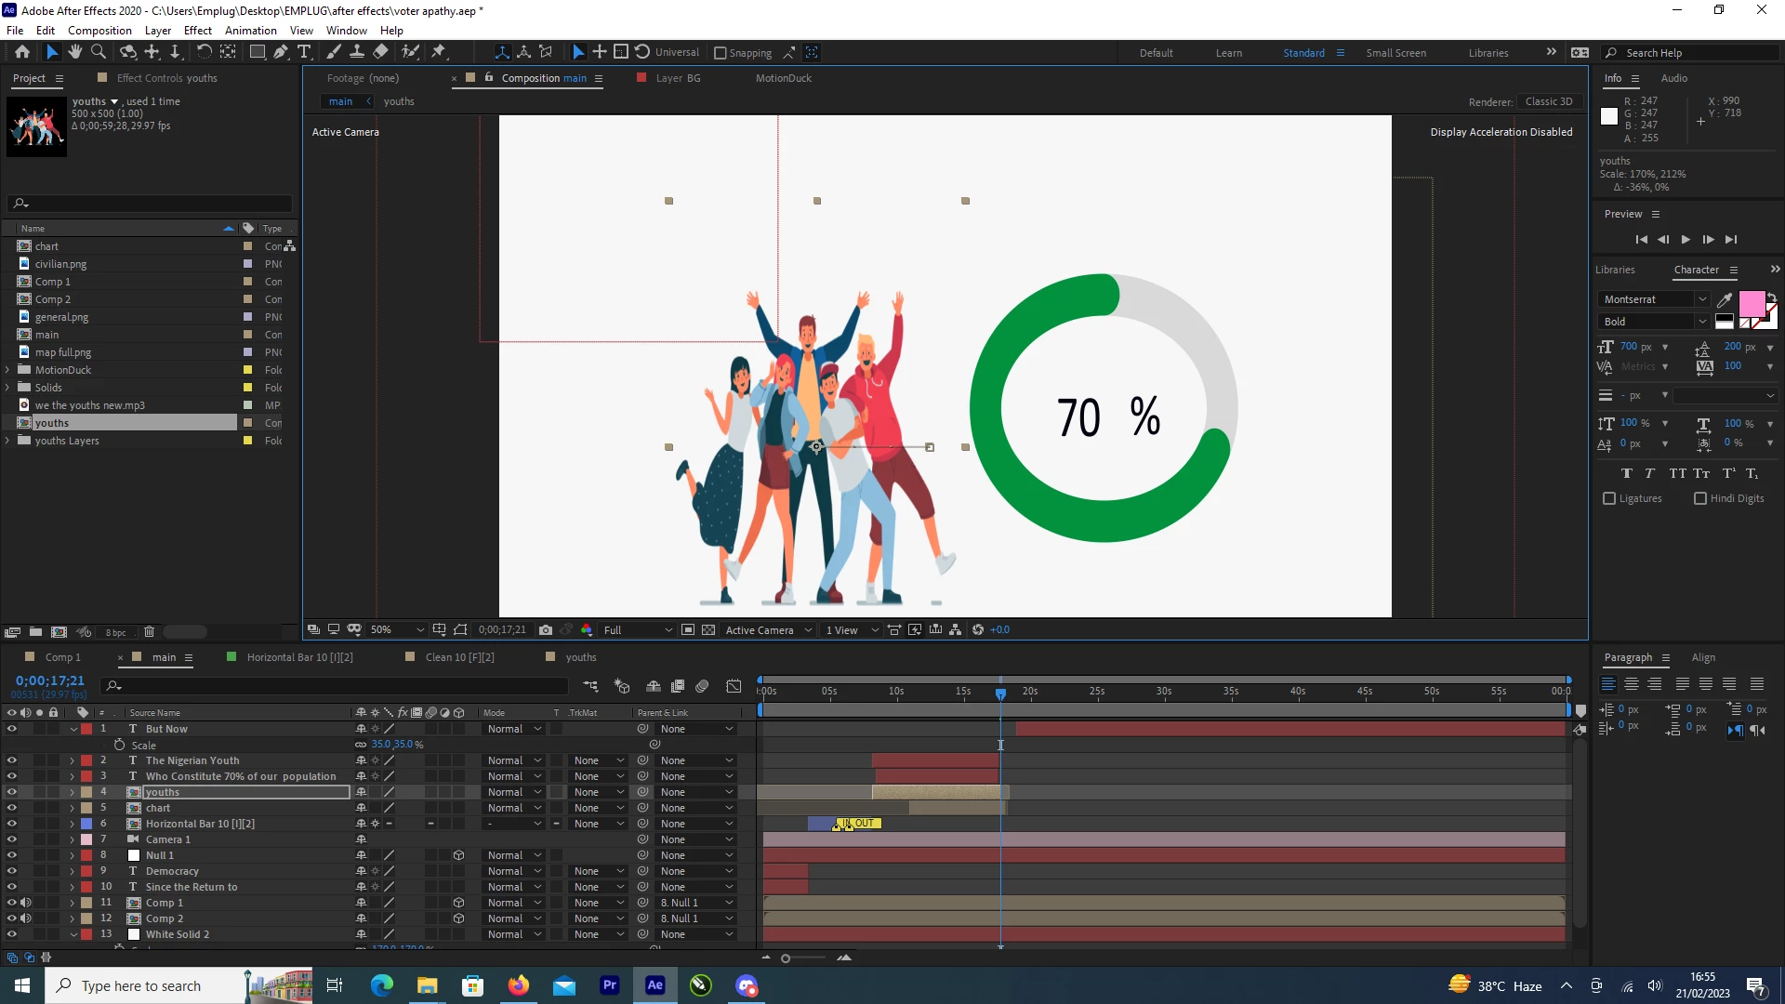
Task: Select the Rotation tool
Action: point(205,52)
